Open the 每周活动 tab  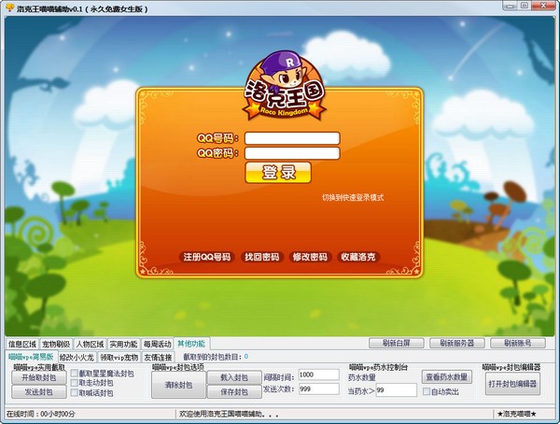(157, 345)
